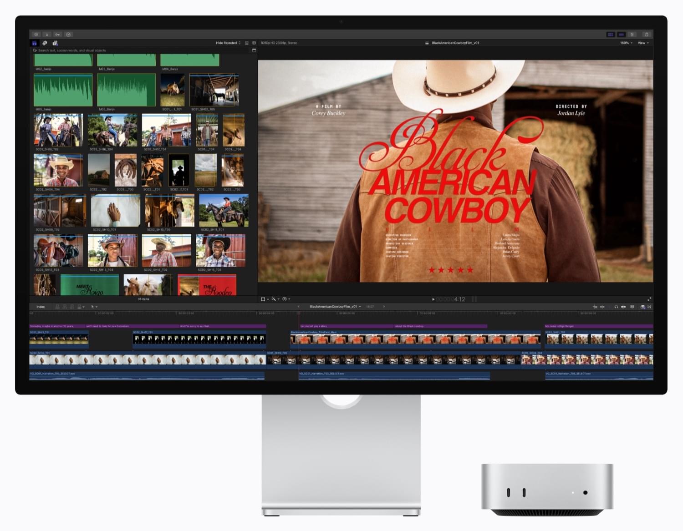Image resolution: width=683 pixels, height=531 pixels.
Task: Open the viewer zoom 169% dropdown
Action: tap(626, 43)
